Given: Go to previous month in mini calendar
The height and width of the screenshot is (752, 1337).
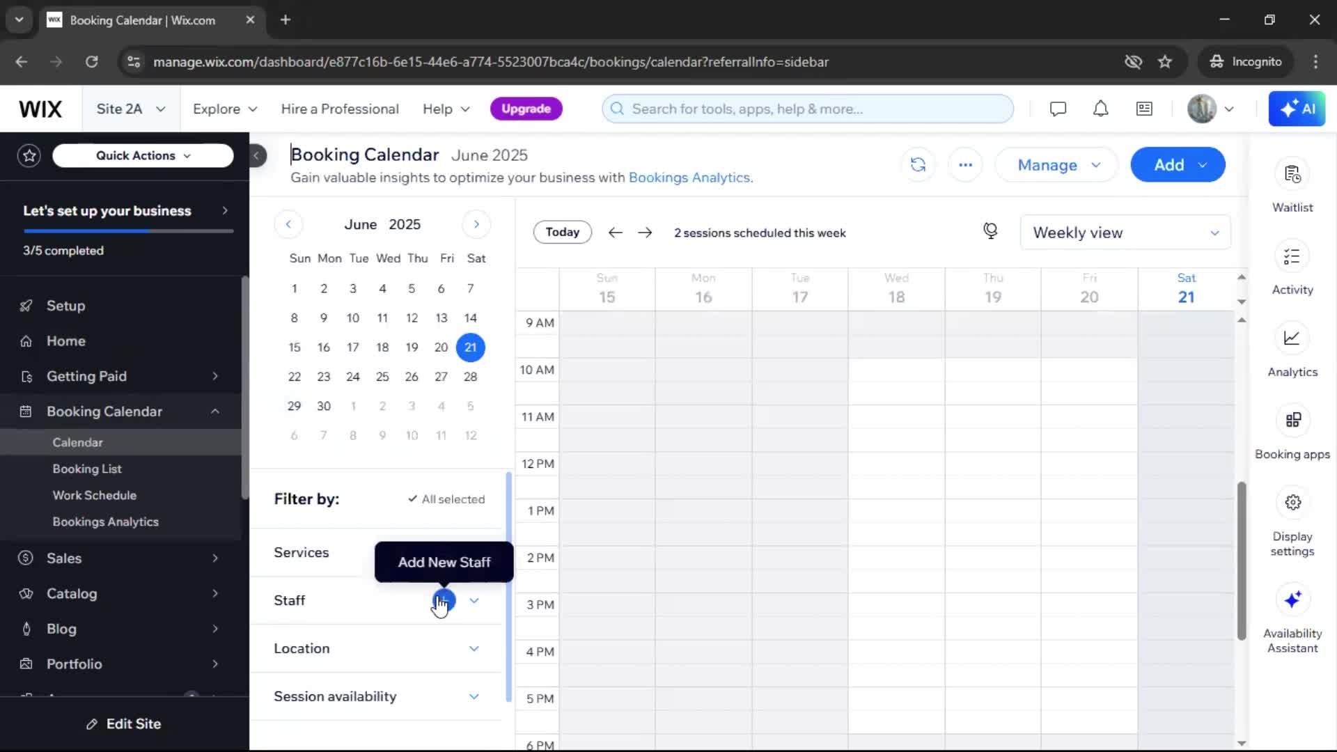Looking at the screenshot, I should click(288, 224).
